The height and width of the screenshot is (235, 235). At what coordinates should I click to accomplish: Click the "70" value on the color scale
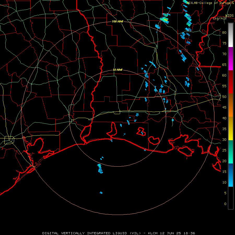click(x=224, y=54)
